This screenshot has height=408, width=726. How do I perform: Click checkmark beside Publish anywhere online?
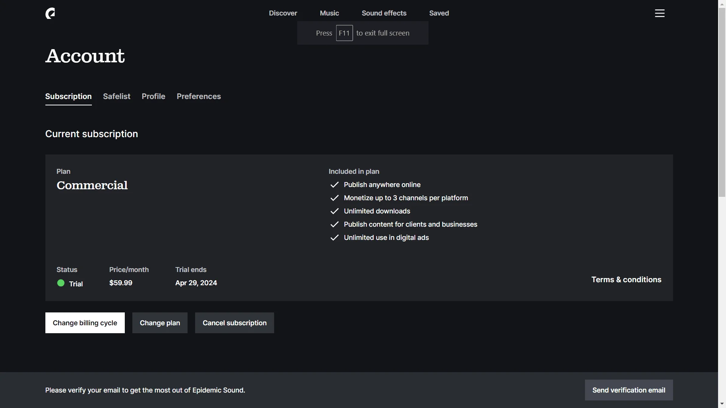[334, 185]
